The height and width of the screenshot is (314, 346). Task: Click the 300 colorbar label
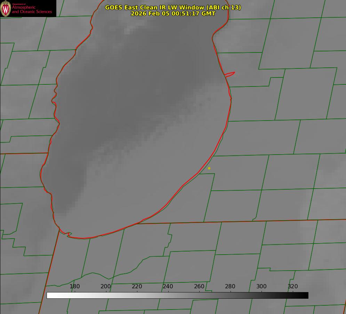pos(261,286)
